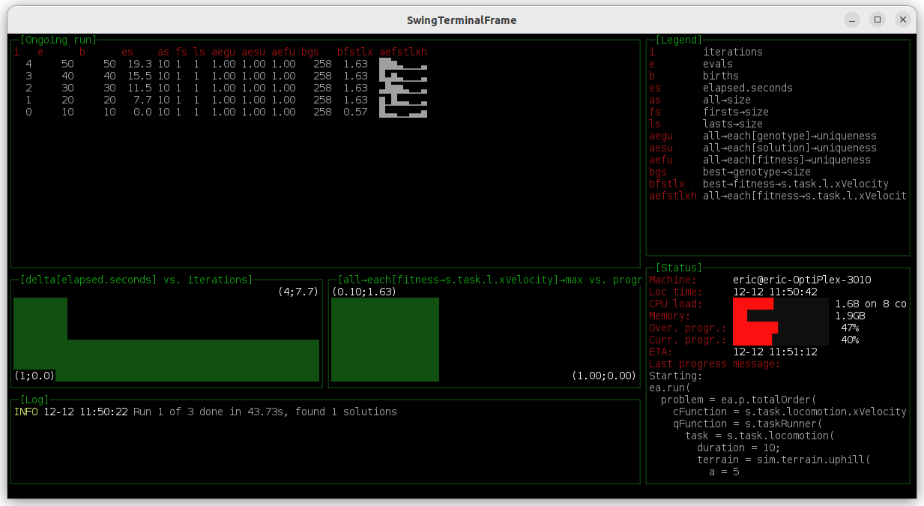924x506 pixels.
Task: Click the Over. progr. progress bar
Action: click(755, 328)
